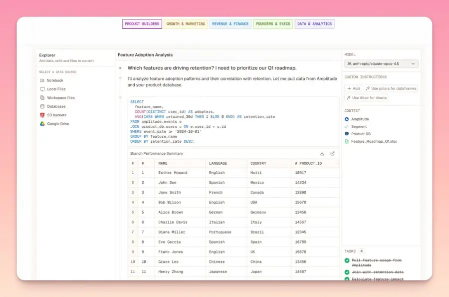Click the 'Branch Performance Summary' table title

(x=156, y=154)
